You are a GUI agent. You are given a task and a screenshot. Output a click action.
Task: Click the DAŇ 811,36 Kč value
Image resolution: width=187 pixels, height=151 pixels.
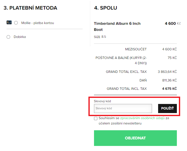pos(170,80)
